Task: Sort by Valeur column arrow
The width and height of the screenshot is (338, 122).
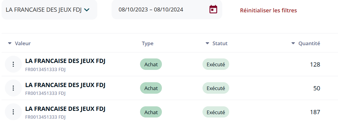Action: pyautogui.click(x=9, y=43)
